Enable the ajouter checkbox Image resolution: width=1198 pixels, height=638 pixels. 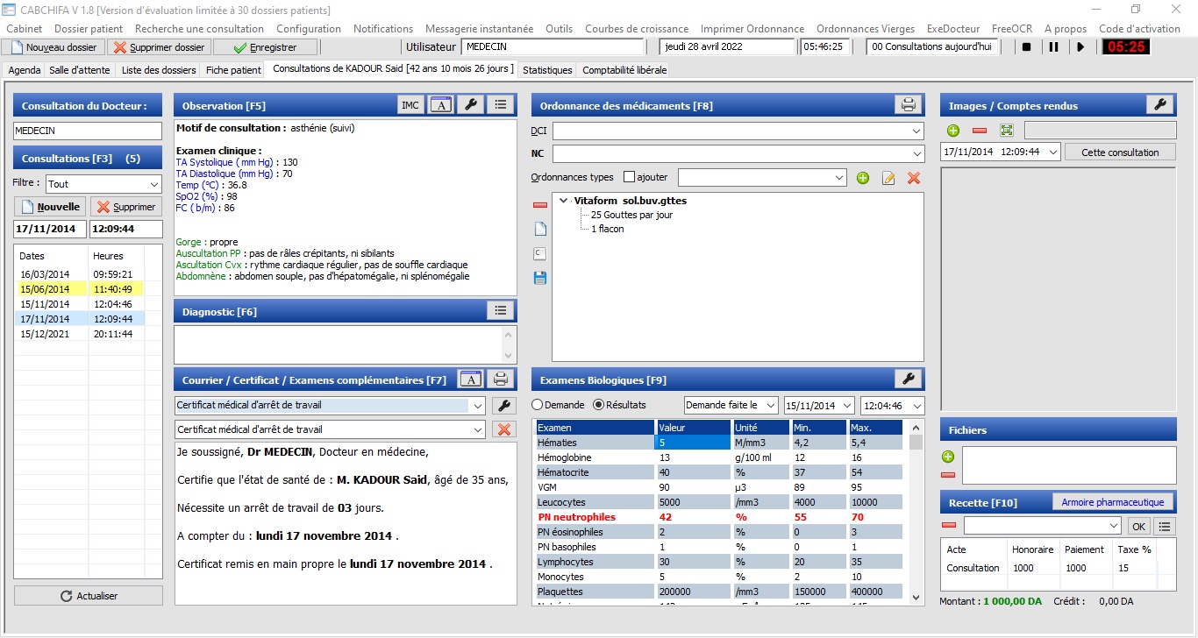click(629, 177)
